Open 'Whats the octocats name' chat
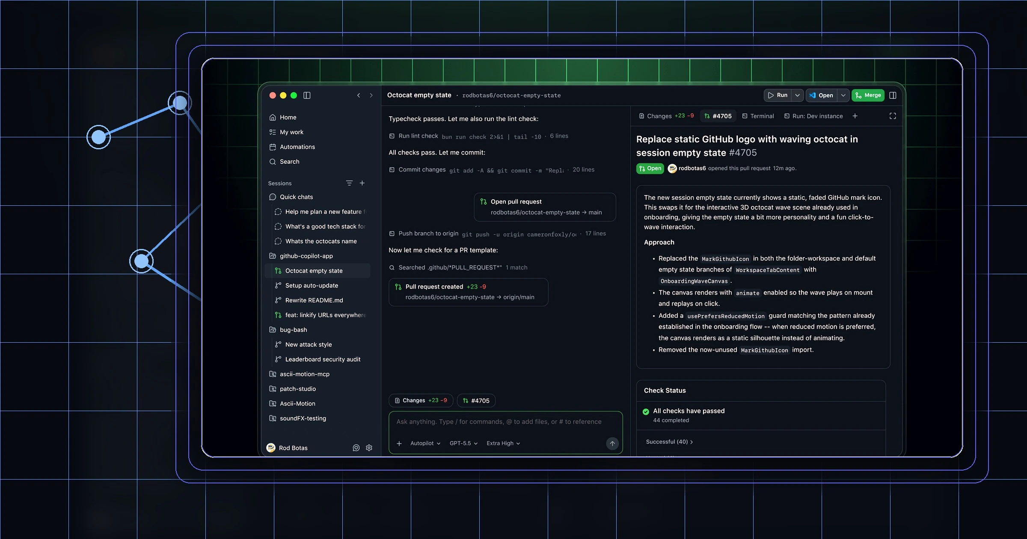Image resolution: width=1027 pixels, height=539 pixels. (x=321, y=241)
